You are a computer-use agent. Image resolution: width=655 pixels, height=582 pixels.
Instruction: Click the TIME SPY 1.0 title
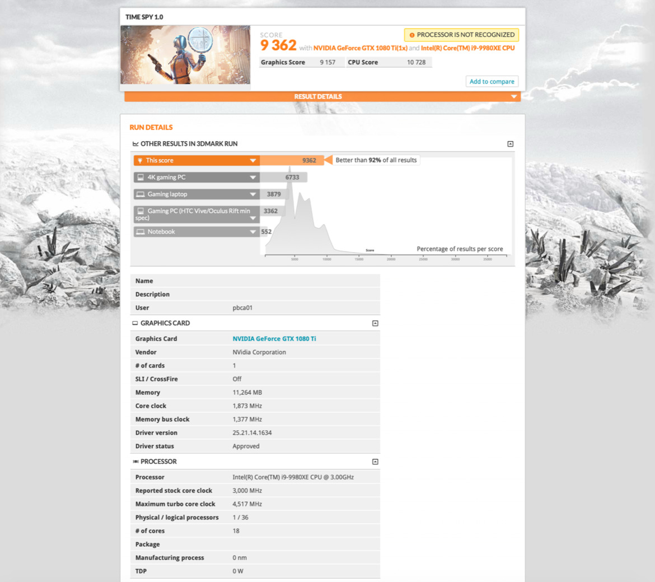pyautogui.click(x=144, y=17)
